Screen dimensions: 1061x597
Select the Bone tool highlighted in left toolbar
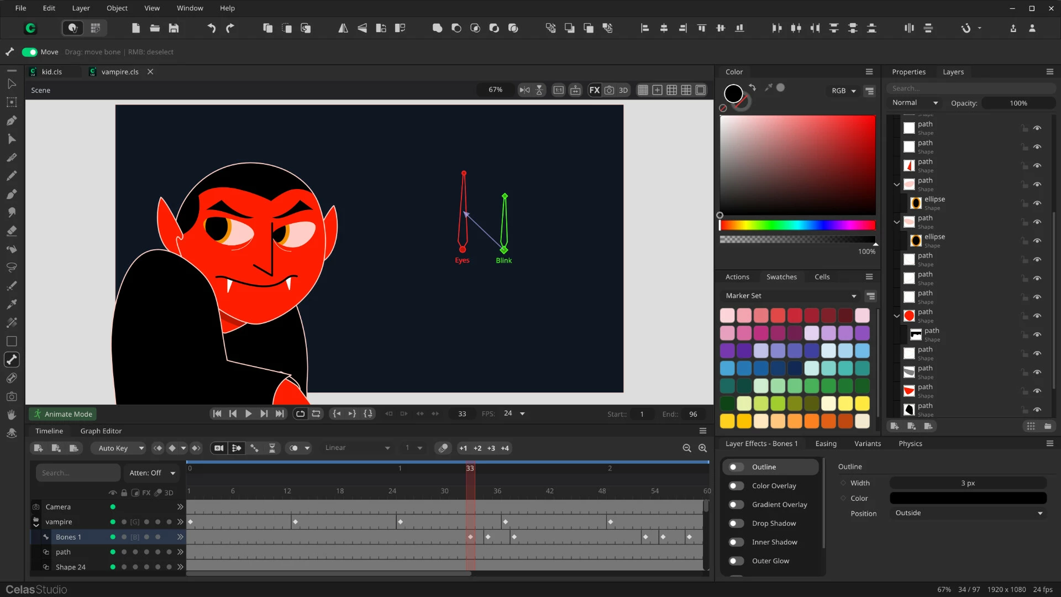(12, 359)
